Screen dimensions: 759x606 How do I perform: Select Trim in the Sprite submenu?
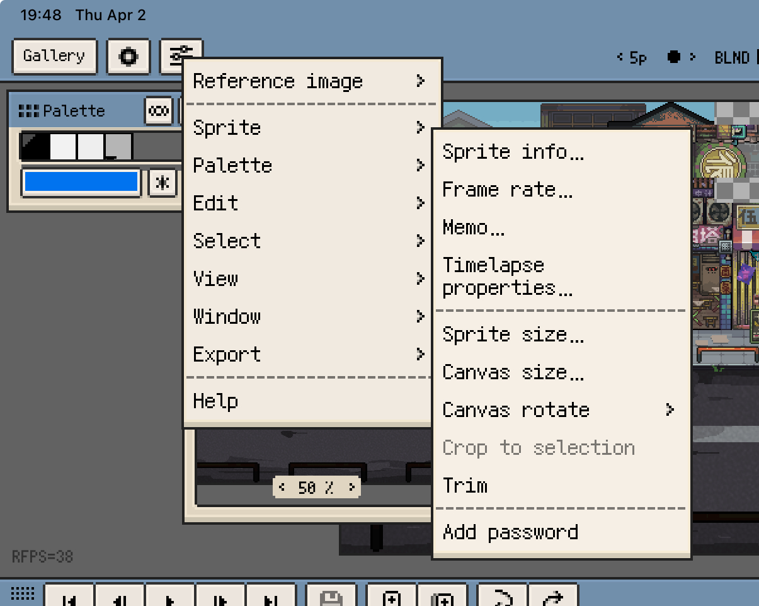pyautogui.click(x=465, y=486)
